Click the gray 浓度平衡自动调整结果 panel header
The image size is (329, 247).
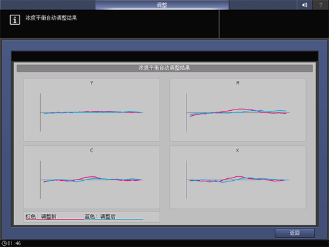165,68
